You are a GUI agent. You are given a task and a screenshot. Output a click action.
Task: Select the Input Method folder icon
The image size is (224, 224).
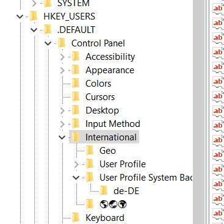click(76, 124)
